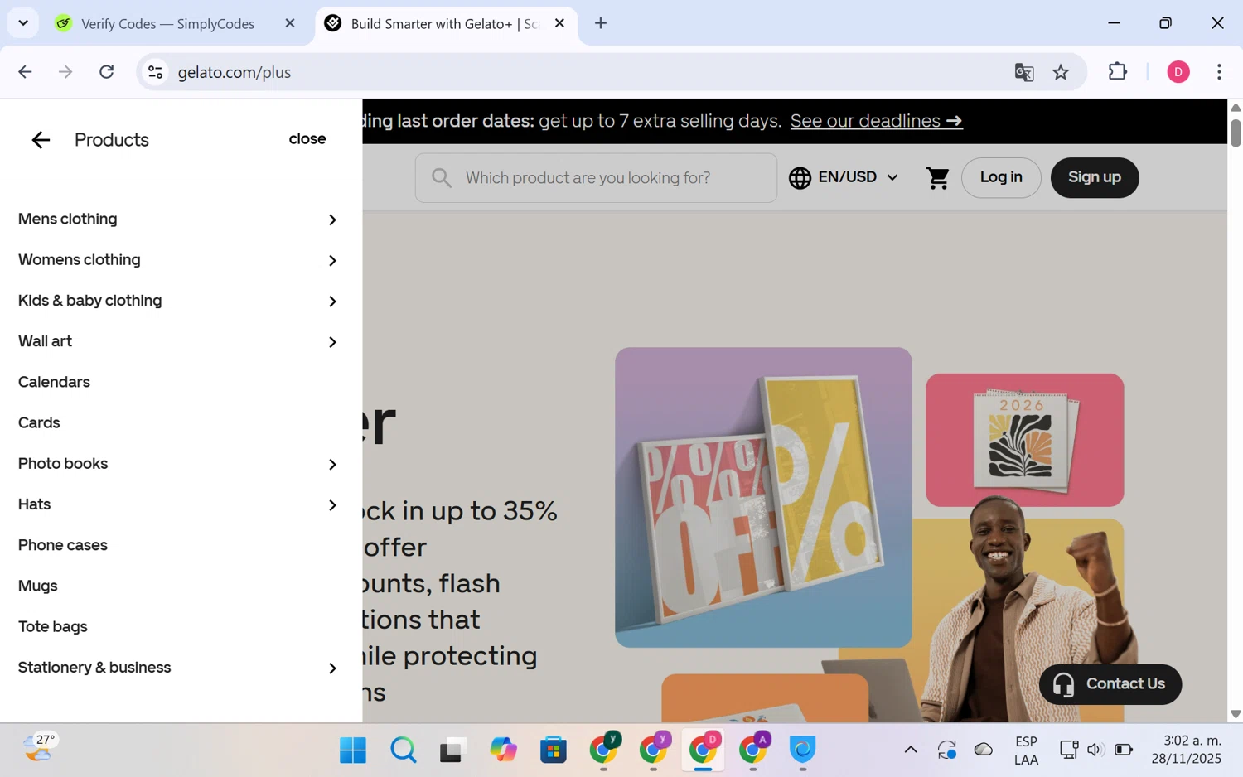Viewport: 1243px width, 777px height.
Task: Open the EN/USD language currency dropdown
Action: point(843,177)
